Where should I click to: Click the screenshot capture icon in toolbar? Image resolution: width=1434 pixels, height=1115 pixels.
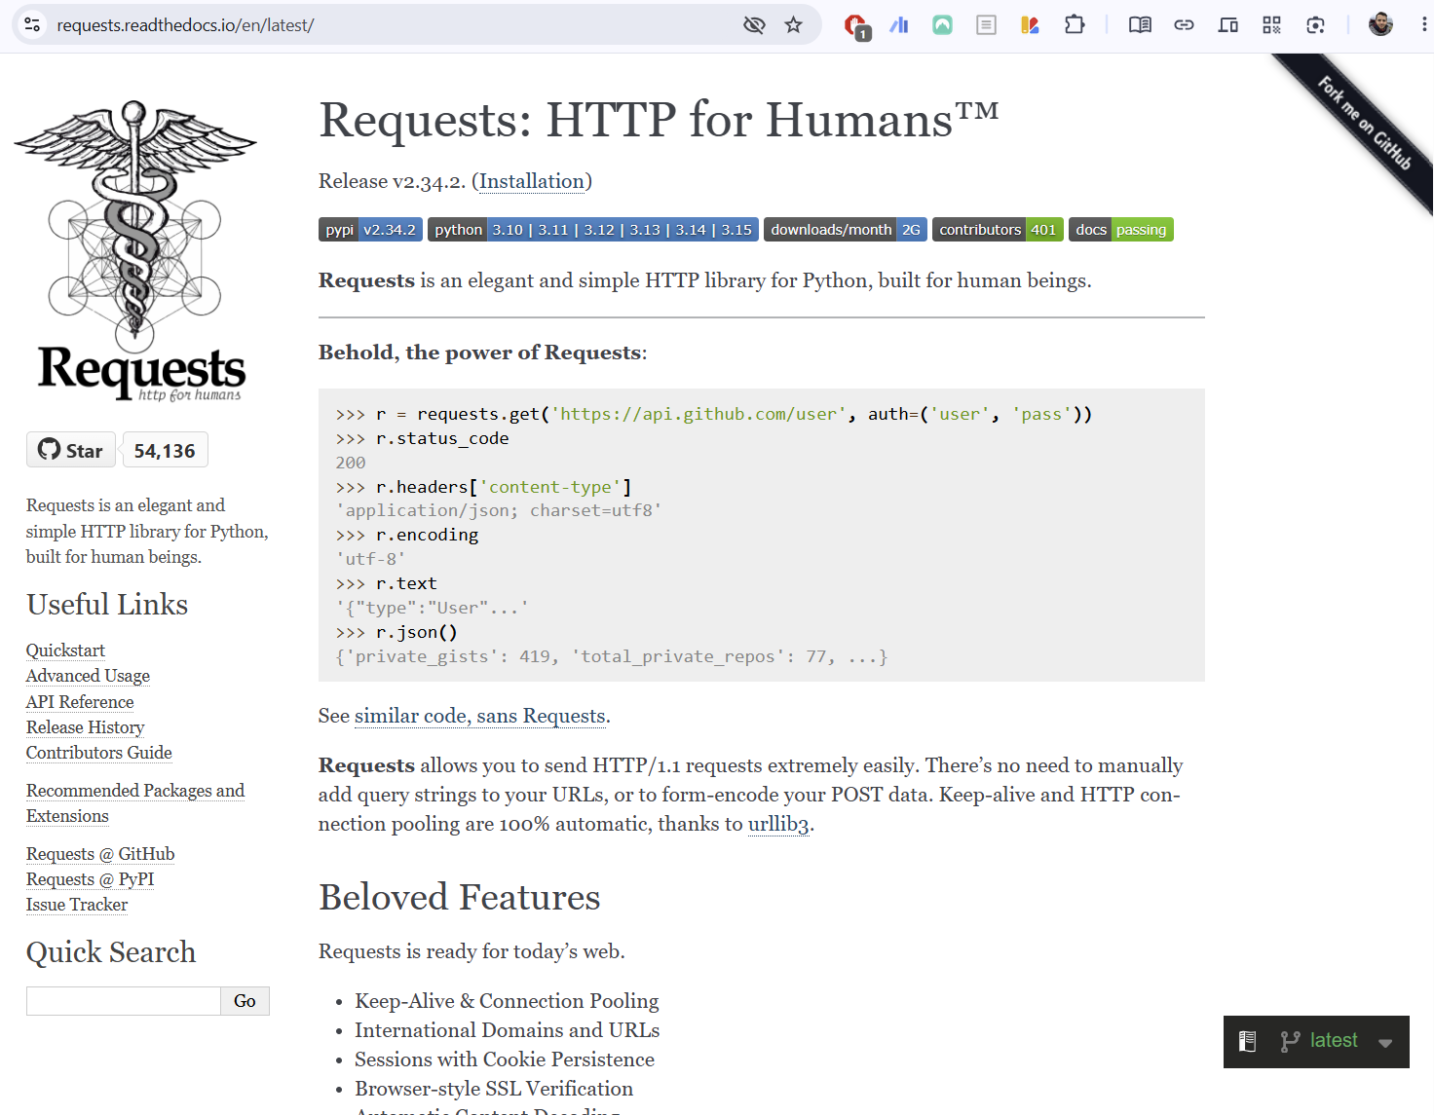1315,24
